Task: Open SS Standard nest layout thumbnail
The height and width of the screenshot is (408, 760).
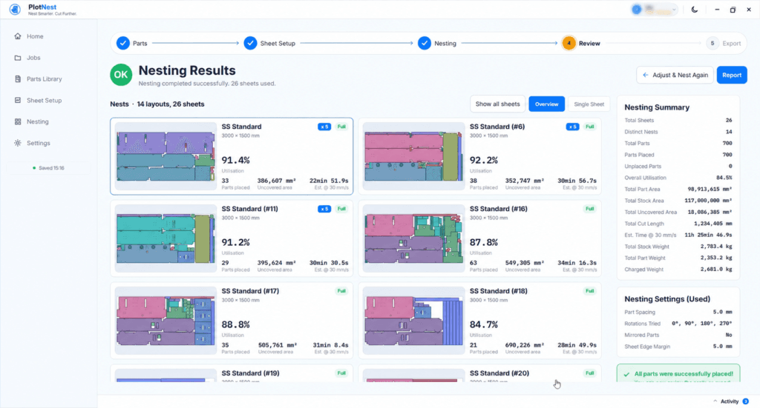Action: point(166,156)
